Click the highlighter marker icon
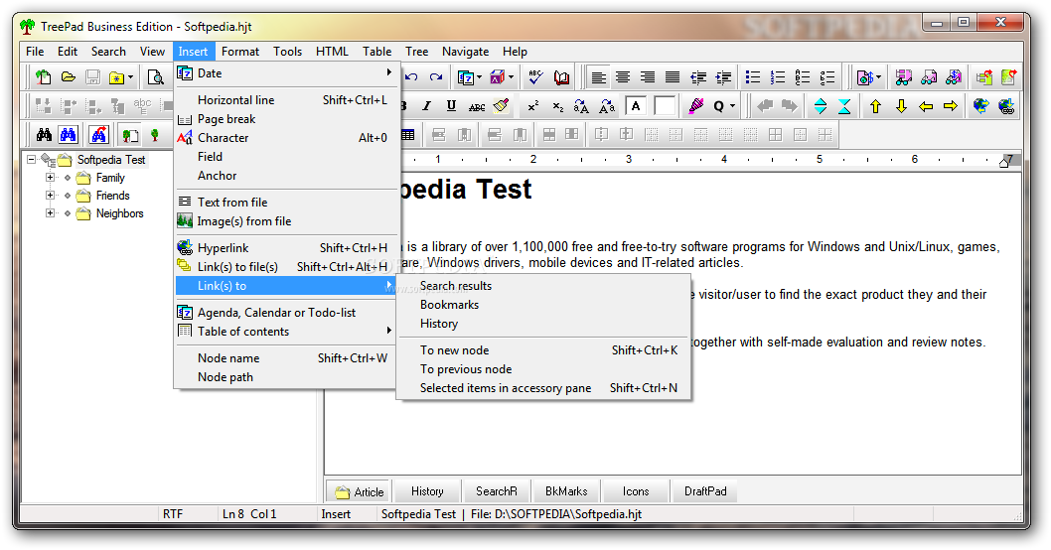 [x=695, y=106]
